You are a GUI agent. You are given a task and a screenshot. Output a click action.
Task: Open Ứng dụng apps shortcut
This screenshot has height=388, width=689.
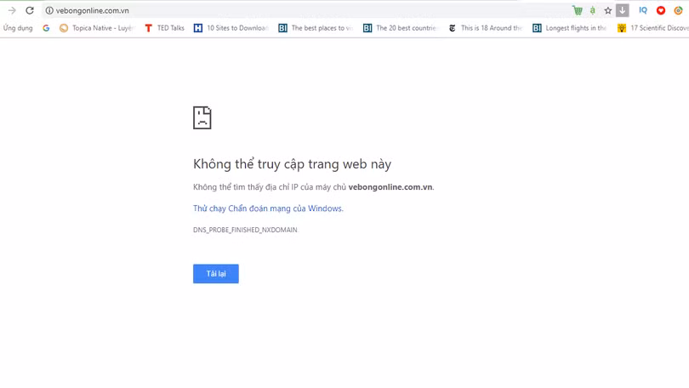coord(18,28)
